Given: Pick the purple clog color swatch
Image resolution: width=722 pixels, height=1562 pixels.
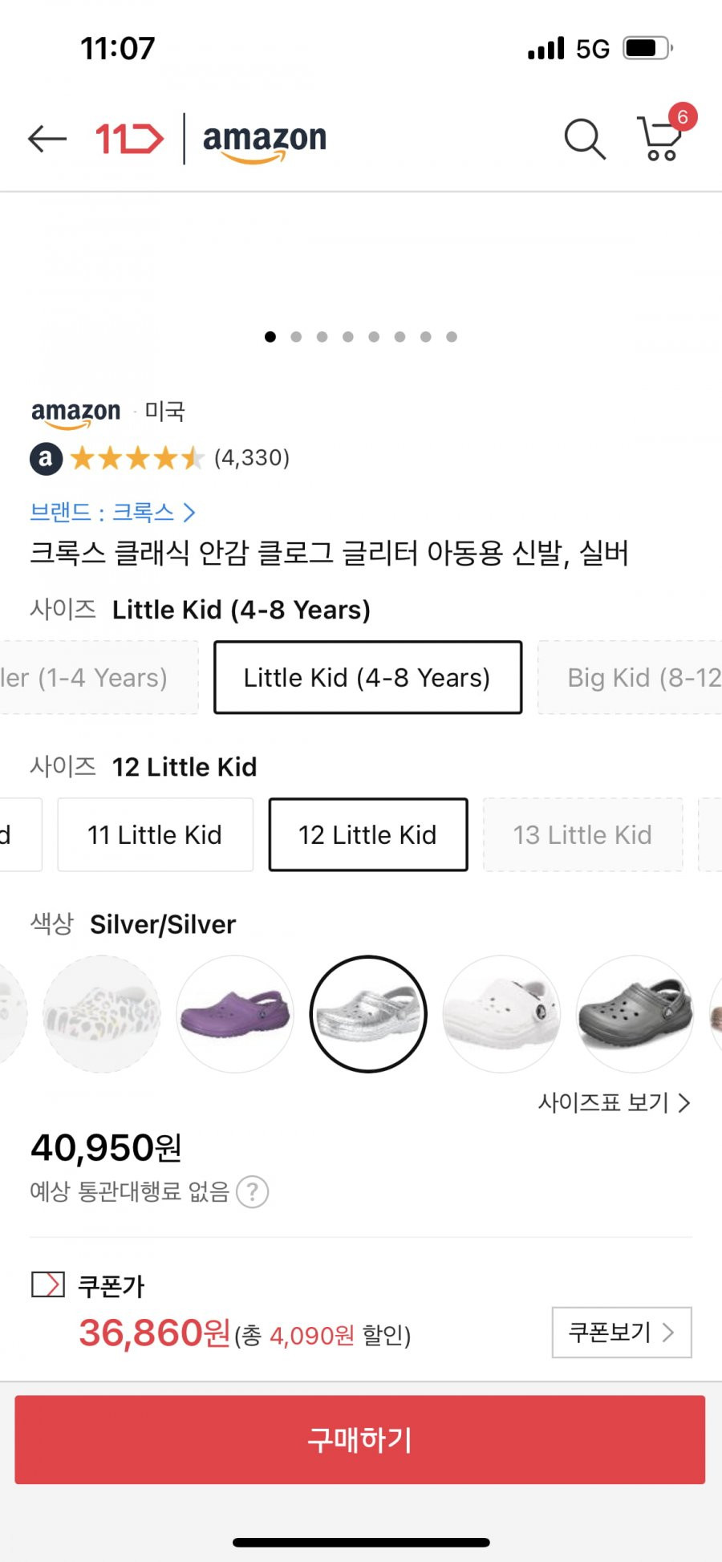Looking at the screenshot, I should 235,1014.
